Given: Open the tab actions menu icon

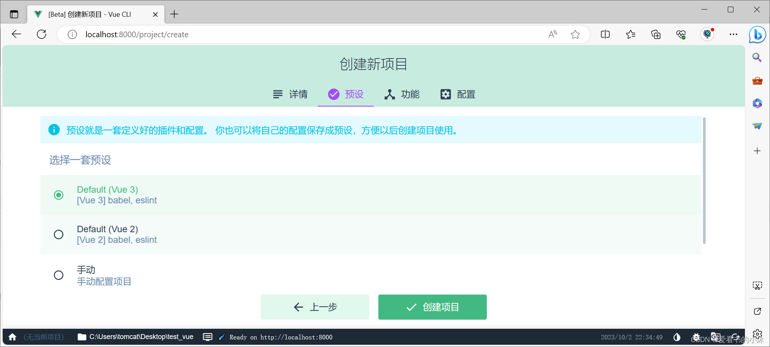Looking at the screenshot, I should tap(14, 14).
